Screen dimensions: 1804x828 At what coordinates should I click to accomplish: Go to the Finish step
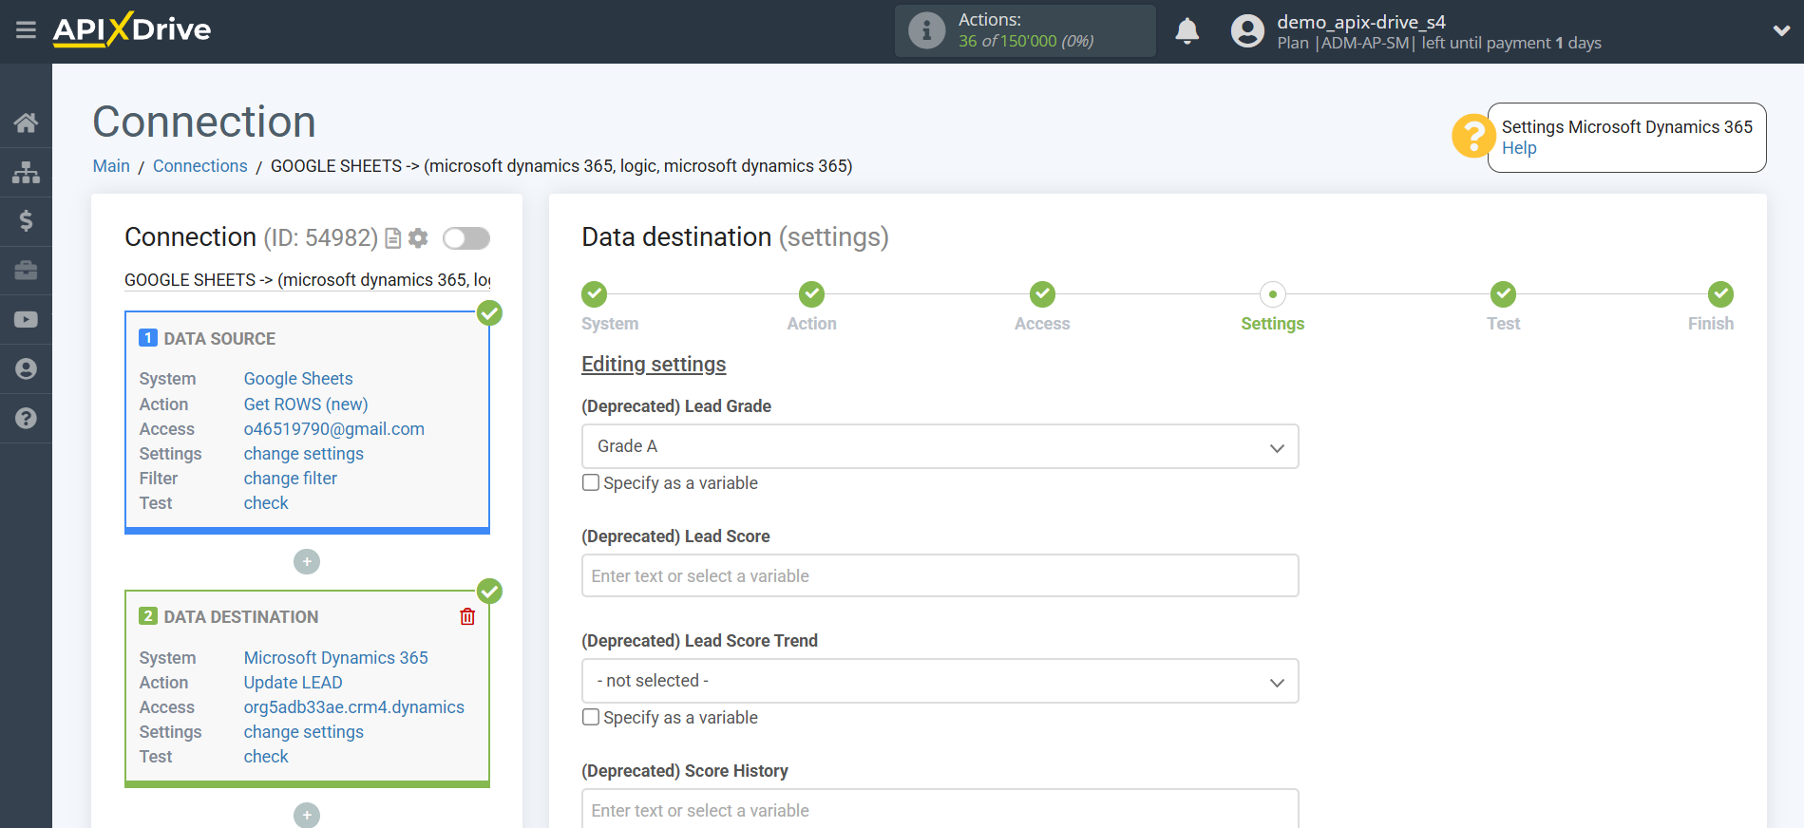(x=1720, y=294)
